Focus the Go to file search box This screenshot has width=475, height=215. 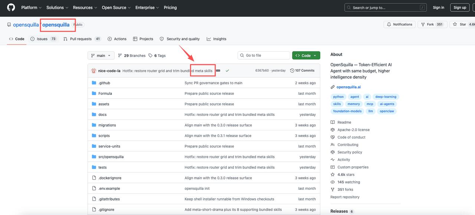[x=264, y=55]
